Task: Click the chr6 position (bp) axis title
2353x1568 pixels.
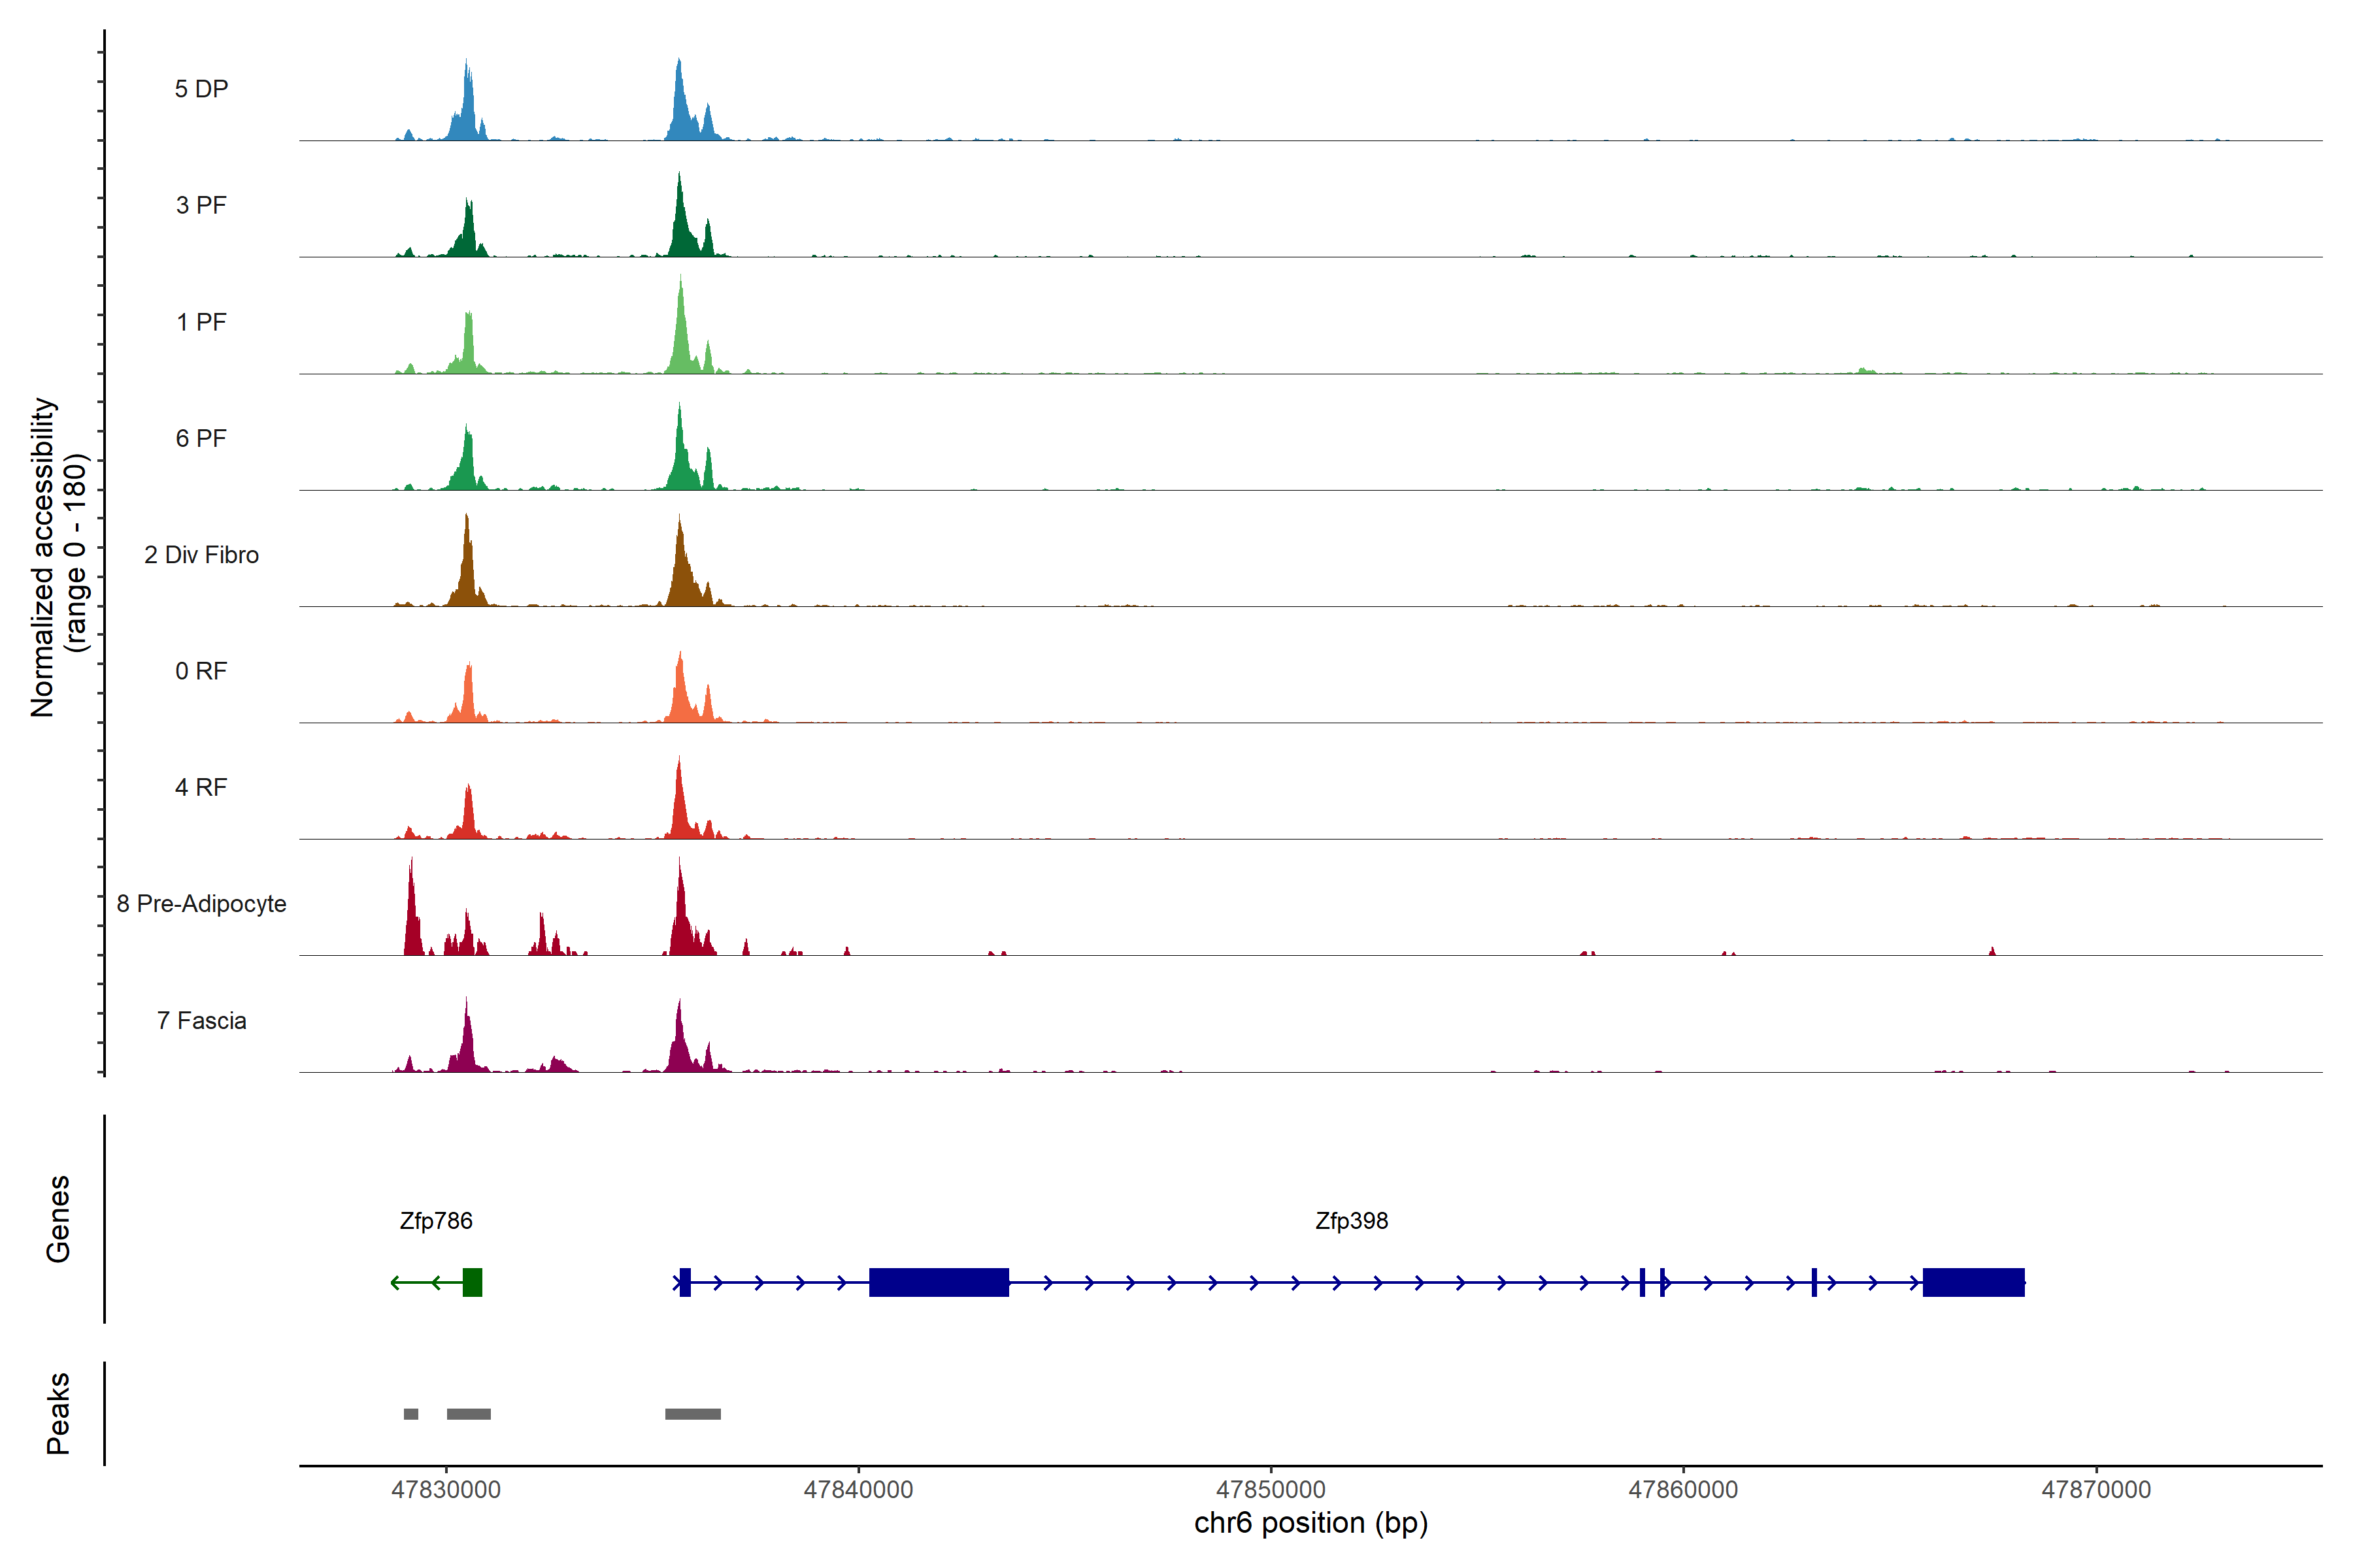Action: [x=1310, y=1523]
